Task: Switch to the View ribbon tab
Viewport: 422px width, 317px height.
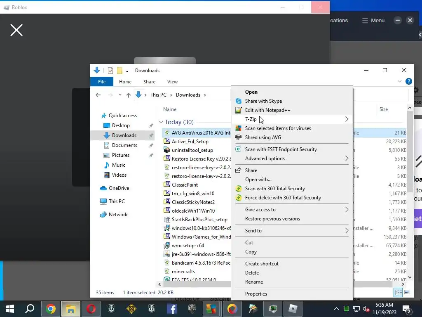Action: 173,82
